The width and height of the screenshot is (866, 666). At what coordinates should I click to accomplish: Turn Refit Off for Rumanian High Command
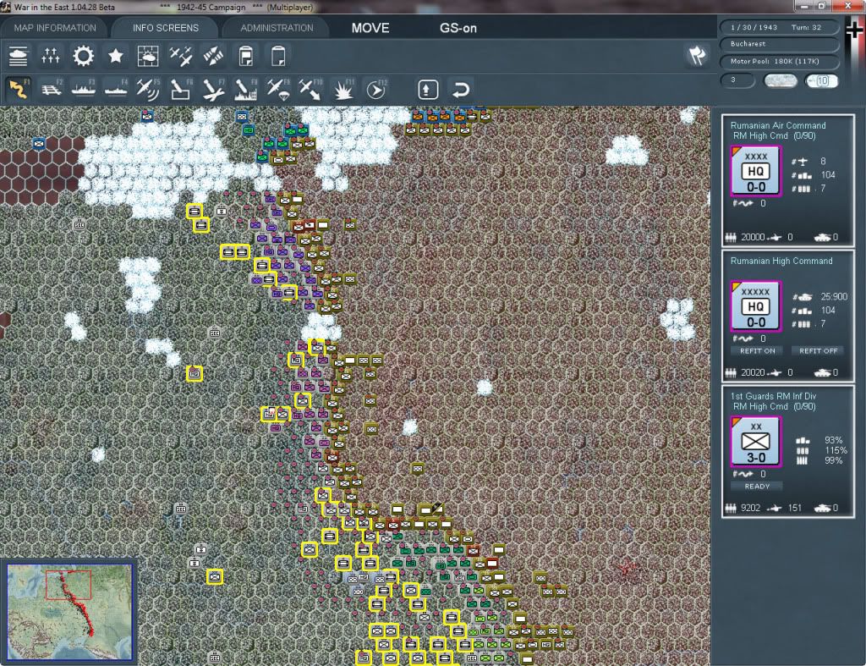pos(818,351)
